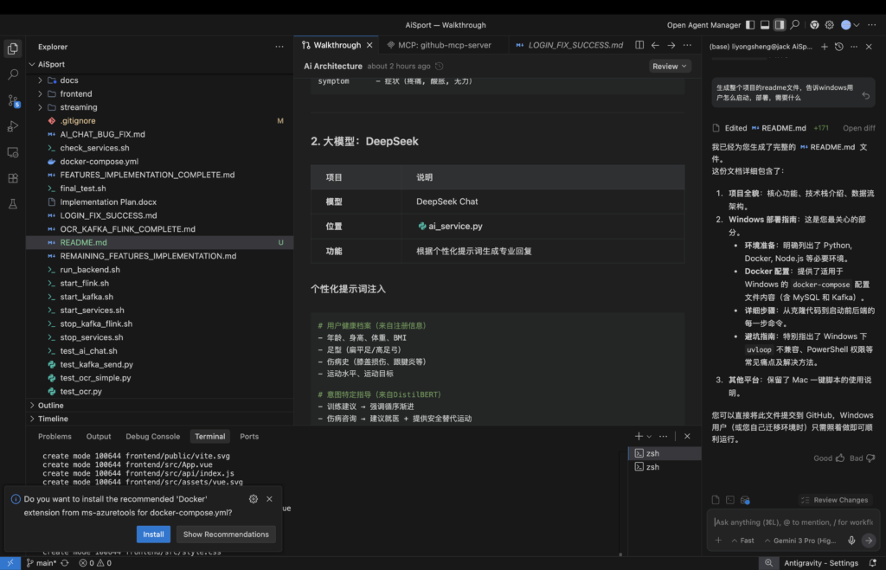Install the recommended Docker extension

pyautogui.click(x=153, y=535)
